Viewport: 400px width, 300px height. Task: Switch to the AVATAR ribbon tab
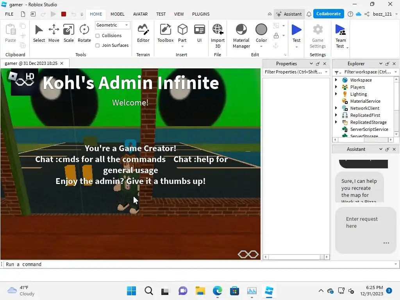(140, 14)
